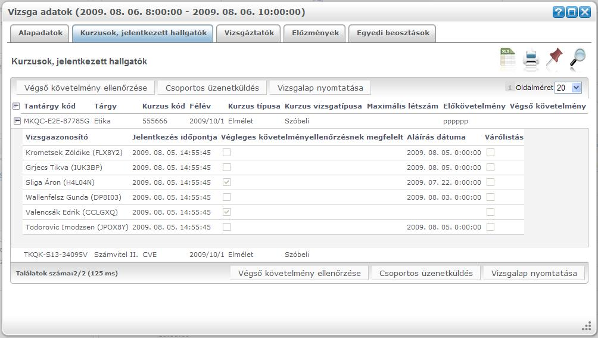Viewport: 598px width, 338px height.
Task: Toggle Várólistás checkbox for Valencsák Edrik
Action: 490,212
